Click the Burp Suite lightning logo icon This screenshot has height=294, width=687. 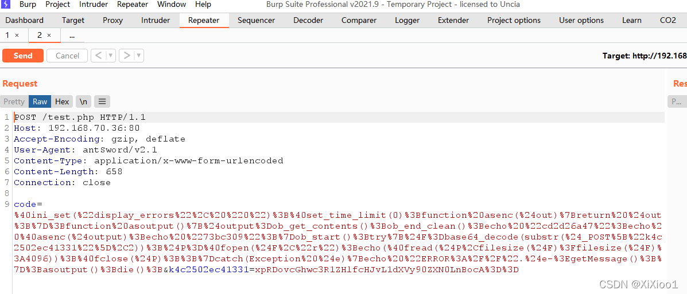5,5
